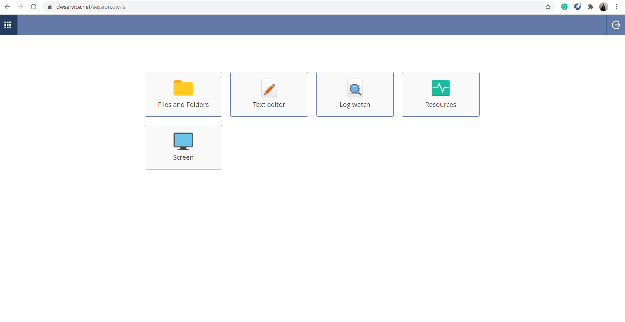Open the Log watch tile

355,94
